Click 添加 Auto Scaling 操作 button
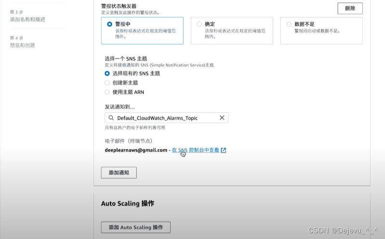The height and width of the screenshot is (239, 385). tap(135, 227)
